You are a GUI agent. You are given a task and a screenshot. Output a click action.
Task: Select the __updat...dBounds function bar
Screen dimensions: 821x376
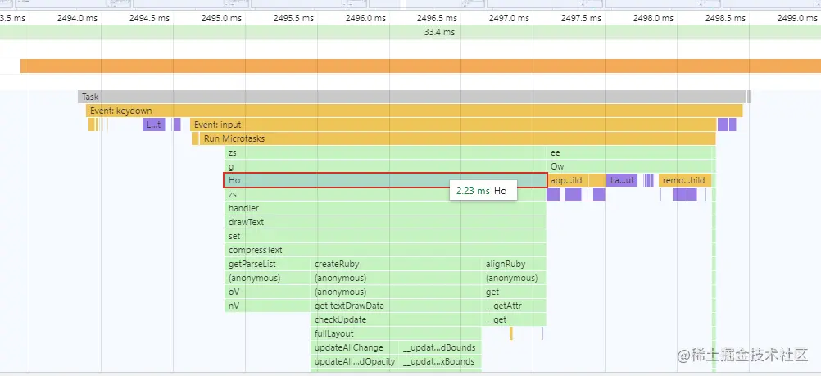click(440, 347)
